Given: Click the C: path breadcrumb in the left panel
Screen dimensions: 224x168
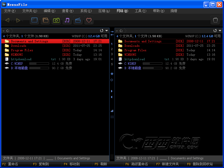Looking at the screenshot, I should click(8, 31).
